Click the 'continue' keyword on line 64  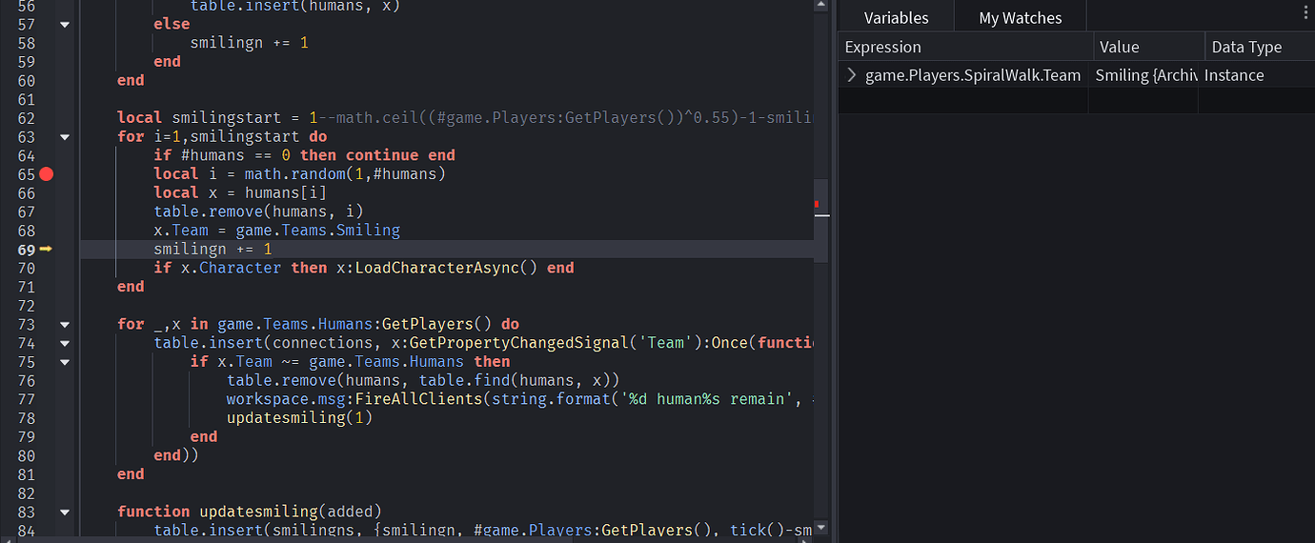(382, 155)
